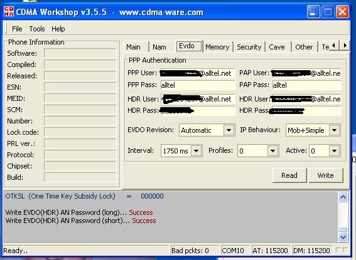356x260 pixels.
Task: Click the AN Password (short) Success line
Action: [80, 221]
